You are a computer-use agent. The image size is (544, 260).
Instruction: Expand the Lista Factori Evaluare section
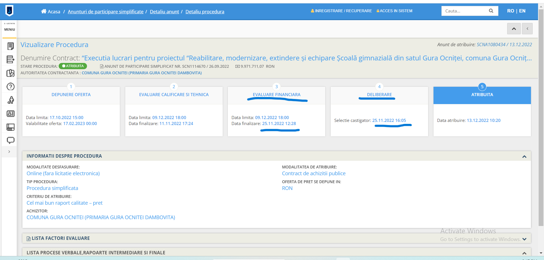tap(524, 239)
